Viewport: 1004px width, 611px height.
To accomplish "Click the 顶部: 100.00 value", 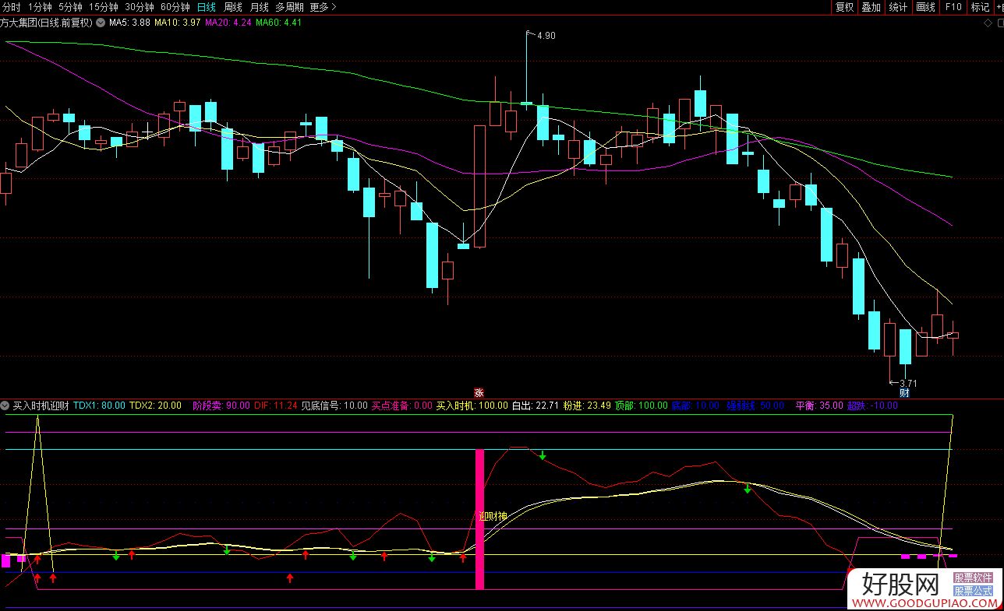I will point(641,406).
